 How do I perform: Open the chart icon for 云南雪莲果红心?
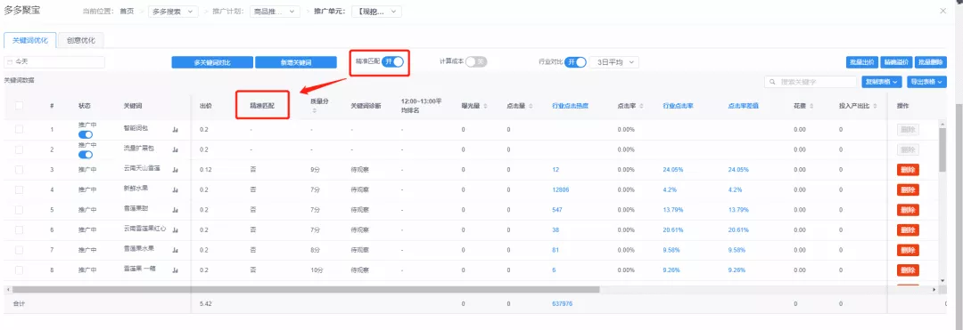point(176,230)
